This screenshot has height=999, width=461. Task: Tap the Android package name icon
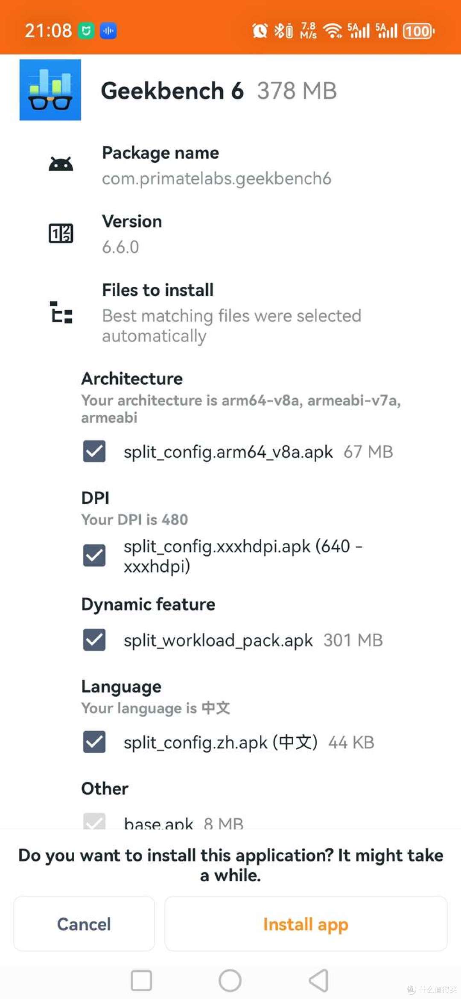coord(61,164)
